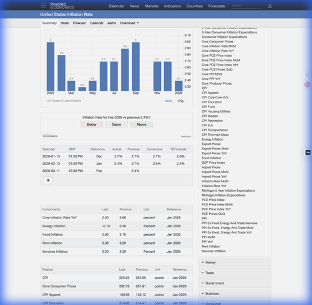The height and width of the screenshot is (305, 312).
Task: Open the Indicators nav menu
Action: point(172,6)
